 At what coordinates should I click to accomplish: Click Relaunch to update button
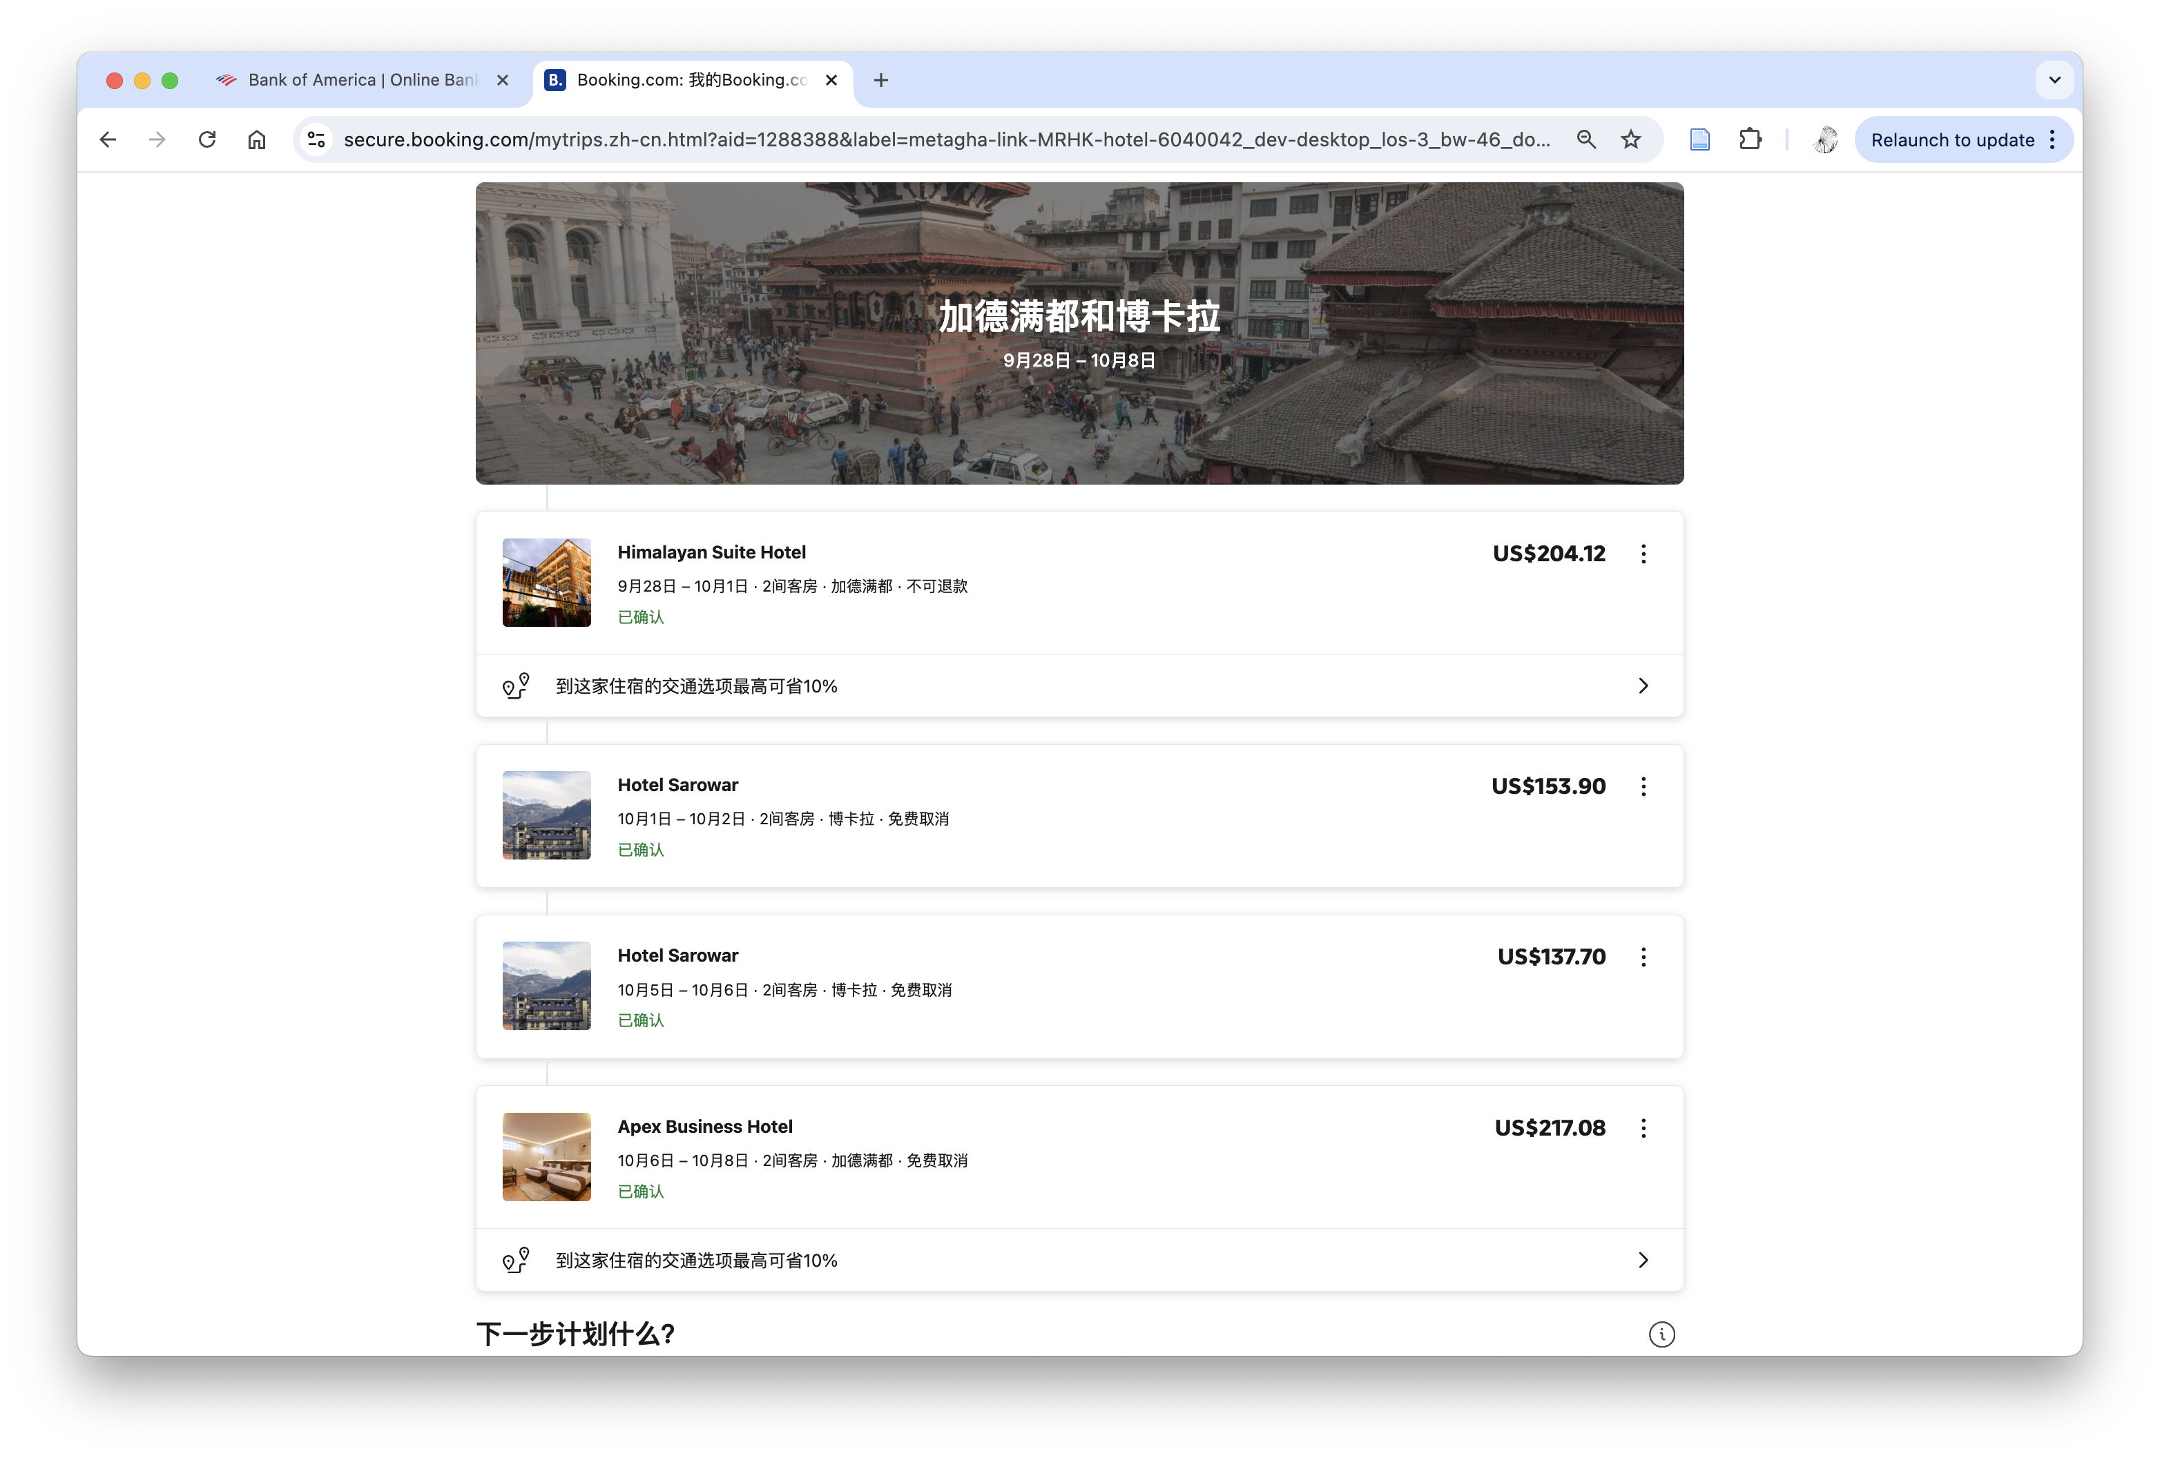(x=1952, y=139)
